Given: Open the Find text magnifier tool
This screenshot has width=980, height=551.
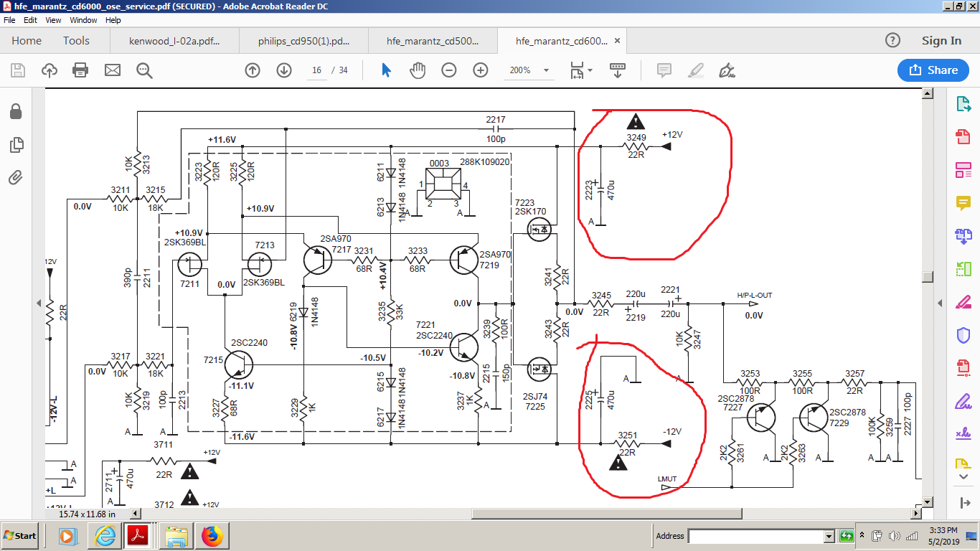Looking at the screenshot, I should pyautogui.click(x=144, y=70).
